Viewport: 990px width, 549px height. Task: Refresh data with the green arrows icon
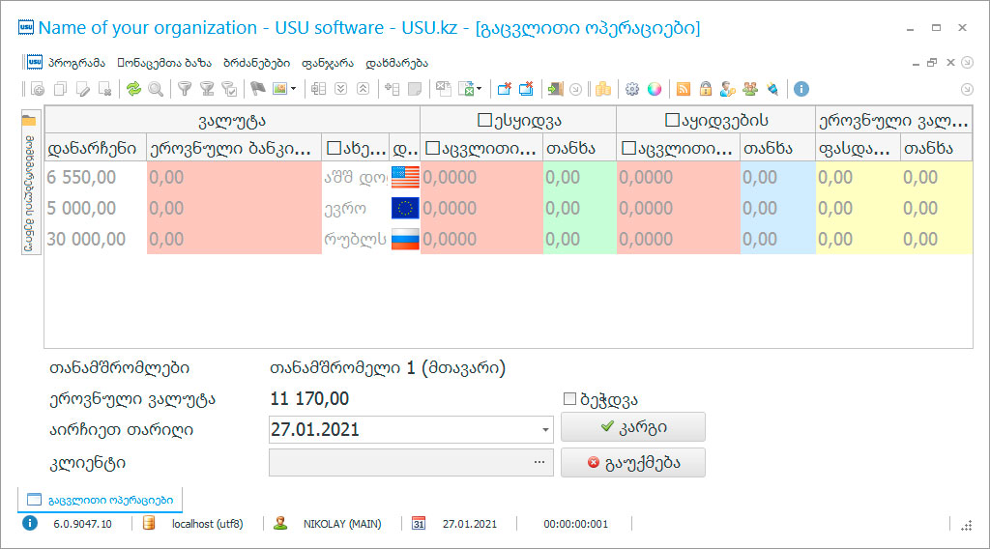point(133,89)
